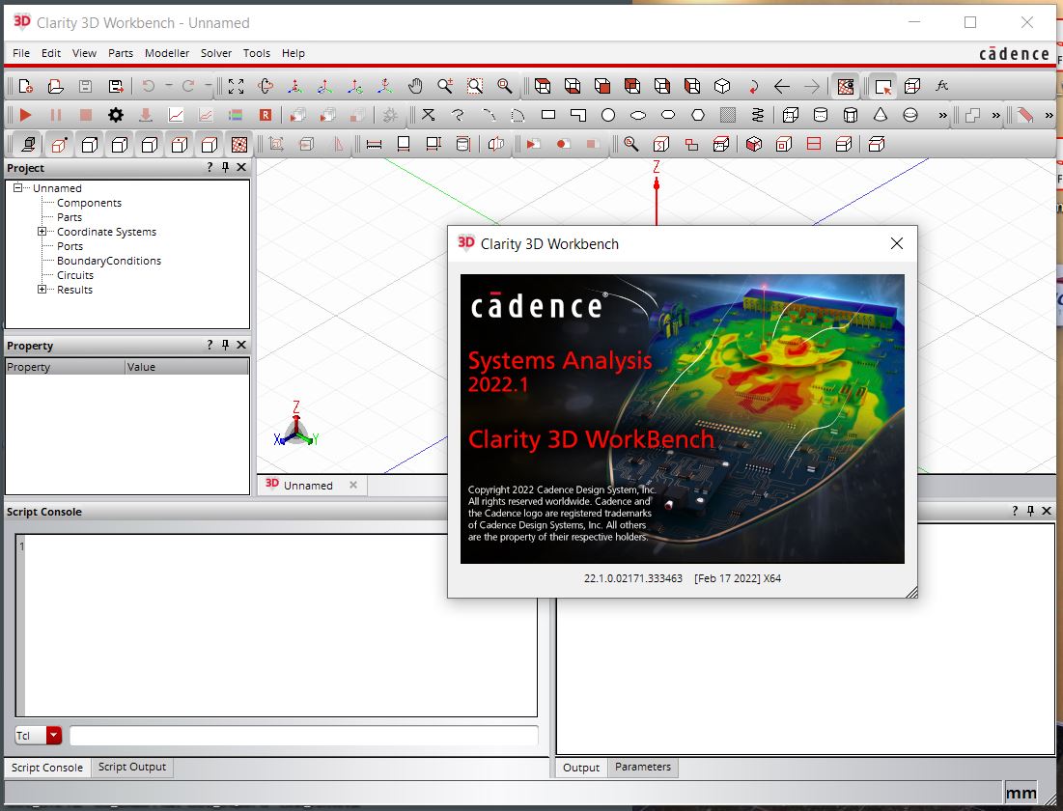Screen dimensions: 1063x811
Task: Toggle the grid visibility eye icon
Action: pyautogui.click(x=846, y=86)
